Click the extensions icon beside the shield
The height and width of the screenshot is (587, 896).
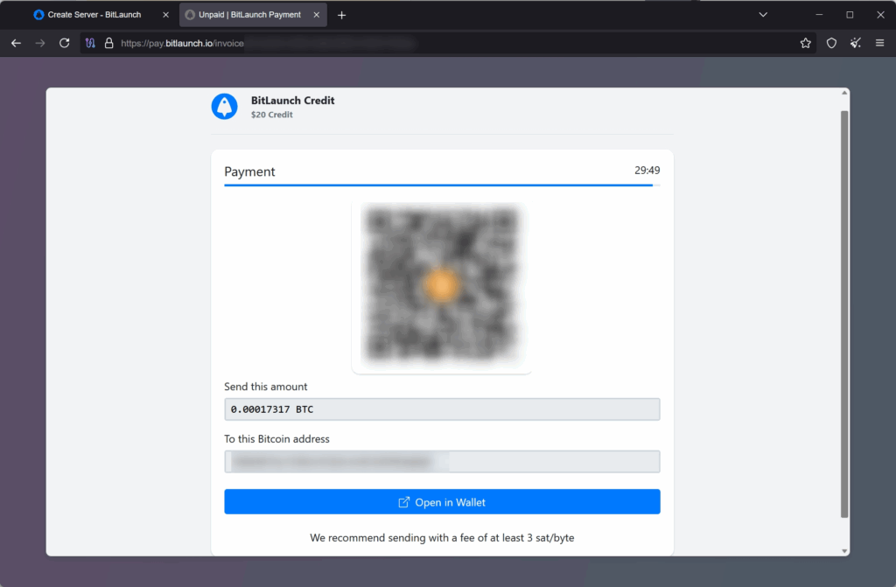(x=856, y=43)
